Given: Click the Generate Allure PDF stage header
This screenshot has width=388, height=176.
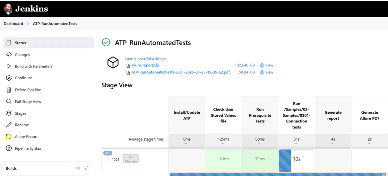Looking at the screenshot, I should pyautogui.click(x=370, y=115).
